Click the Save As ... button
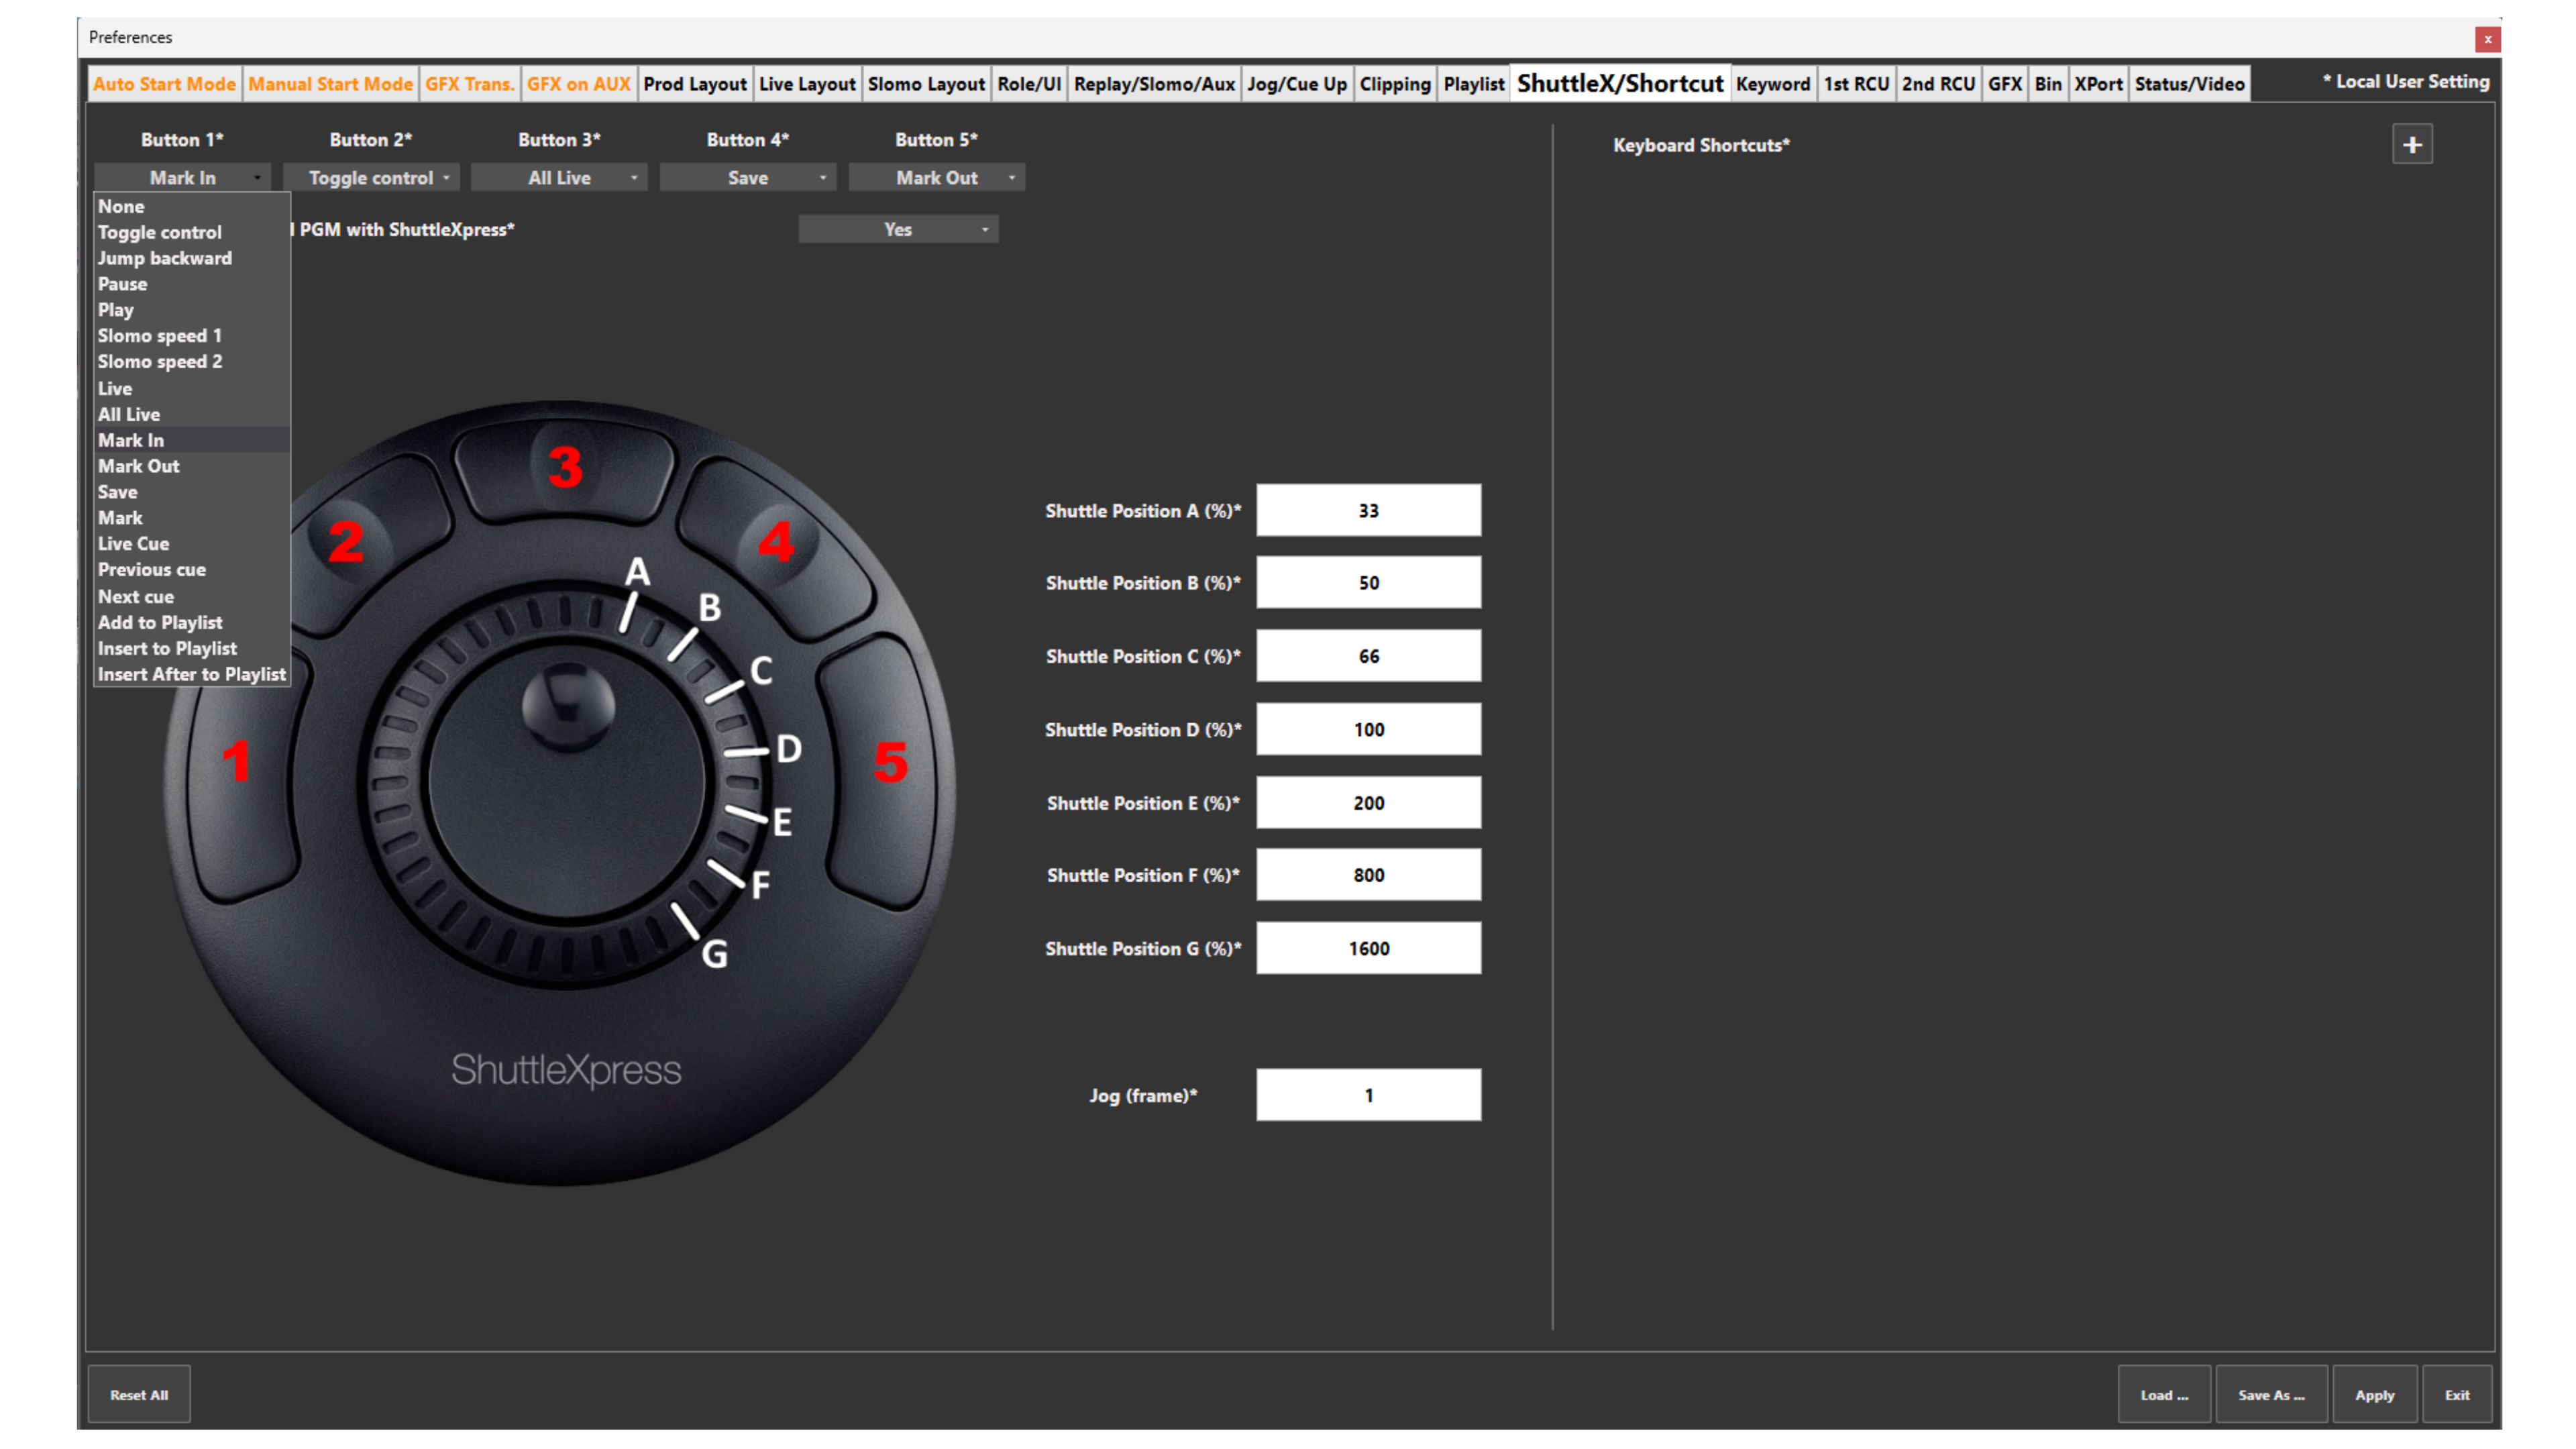 pos(2271,1395)
